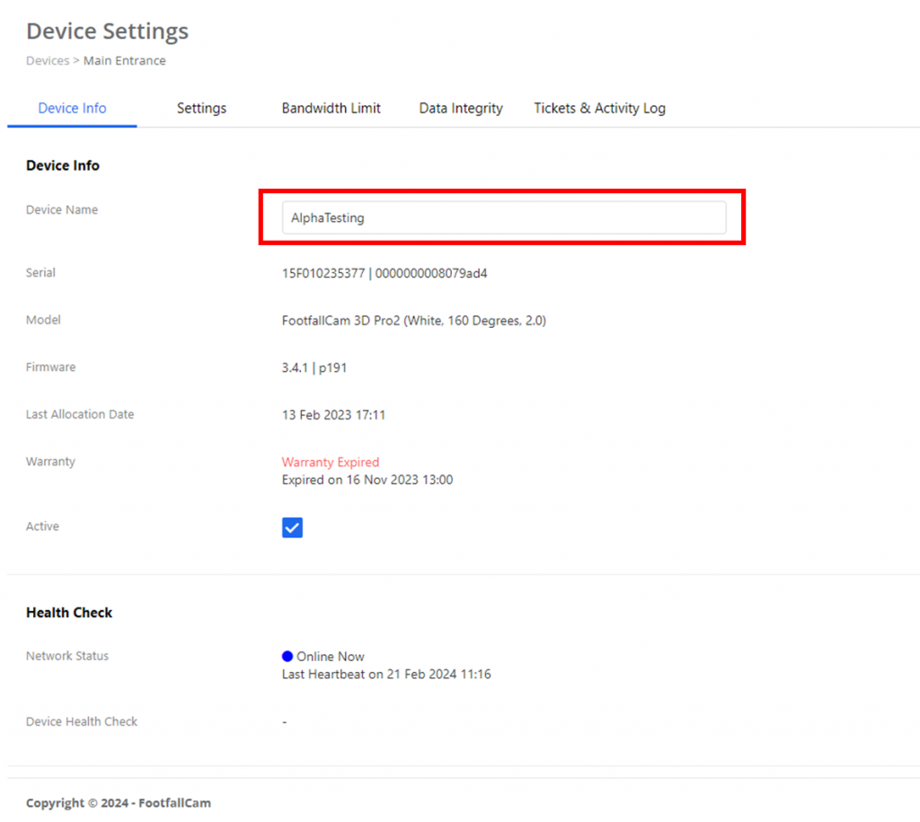The image size is (920, 822).
Task: Enable the Active checkbox
Action: click(291, 527)
